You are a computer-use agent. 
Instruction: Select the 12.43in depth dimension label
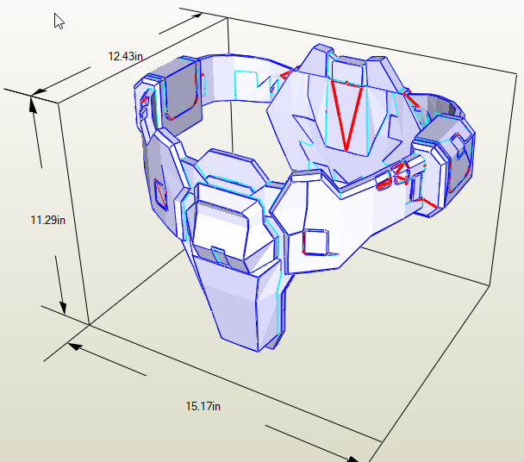point(125,56)
